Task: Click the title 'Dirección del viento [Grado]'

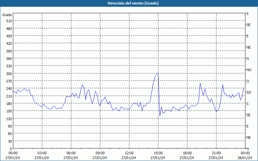Action: pos(133,3)
